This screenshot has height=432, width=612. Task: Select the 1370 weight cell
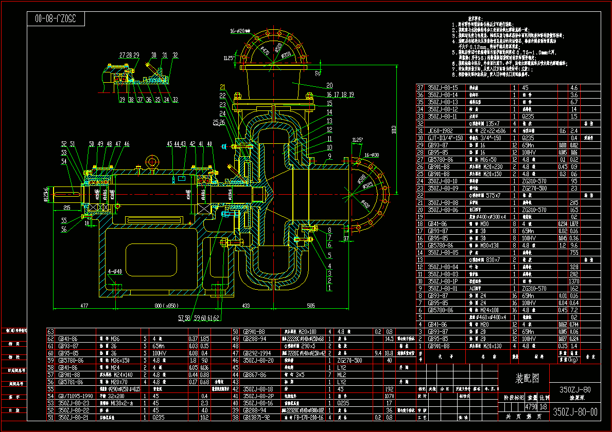574,281
